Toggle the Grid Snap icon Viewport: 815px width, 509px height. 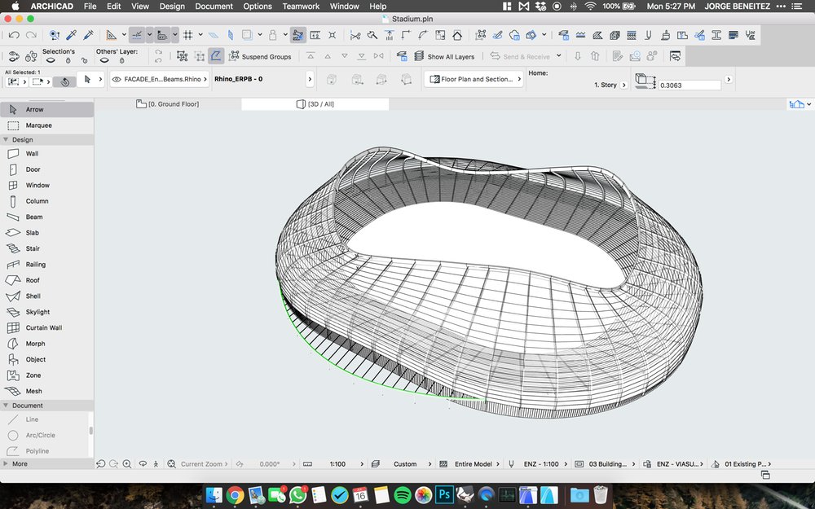coord(187,35)
